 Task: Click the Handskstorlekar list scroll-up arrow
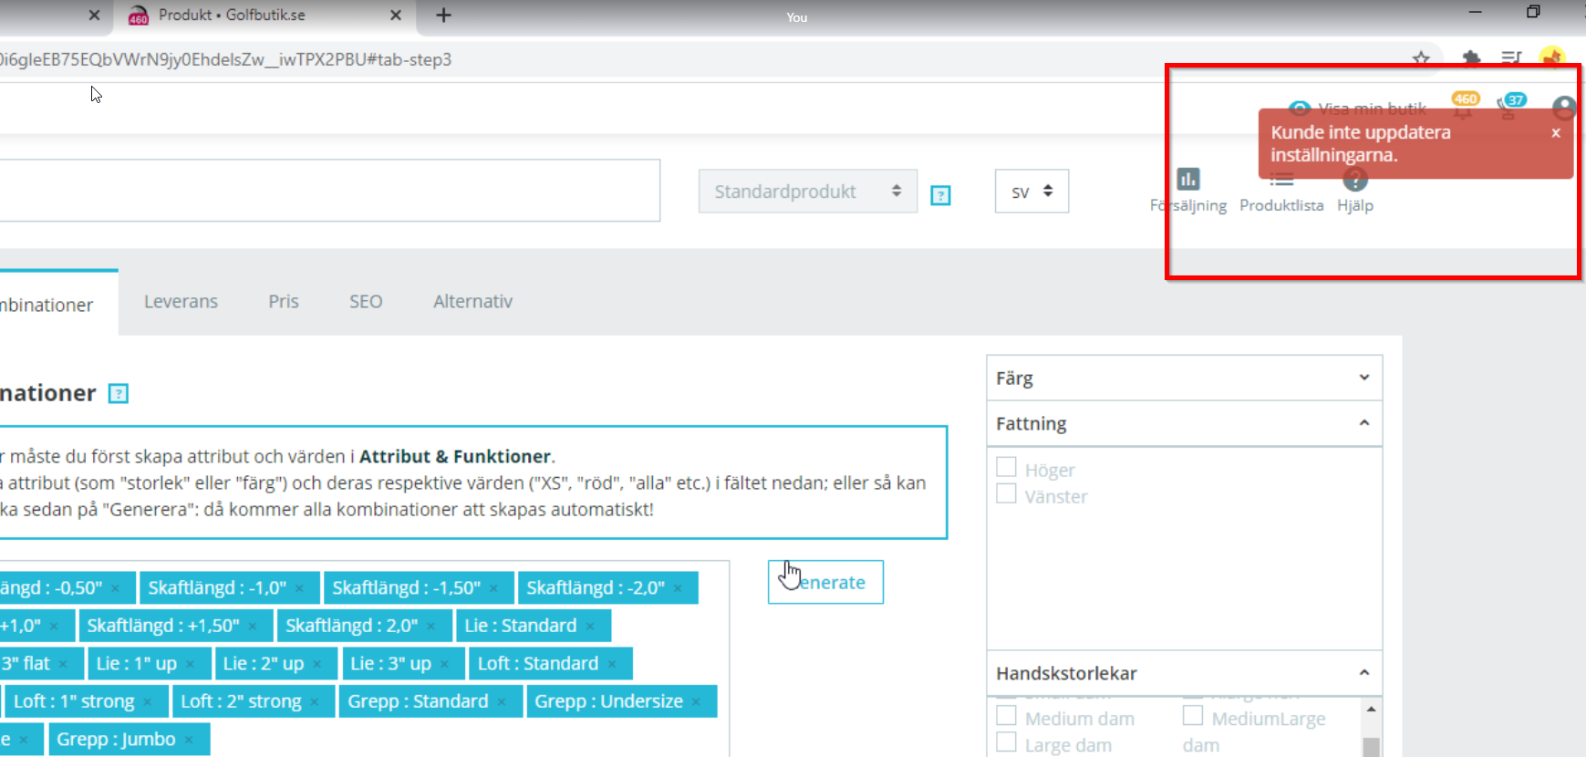coord(1371,709)
